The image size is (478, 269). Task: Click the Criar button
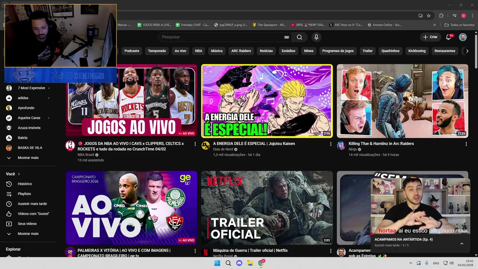point(430,37)
